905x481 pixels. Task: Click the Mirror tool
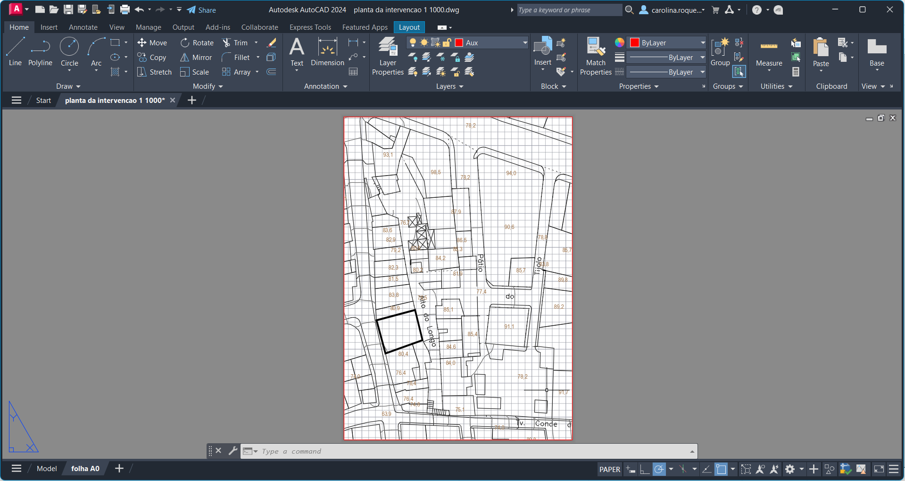click(196, 58)
